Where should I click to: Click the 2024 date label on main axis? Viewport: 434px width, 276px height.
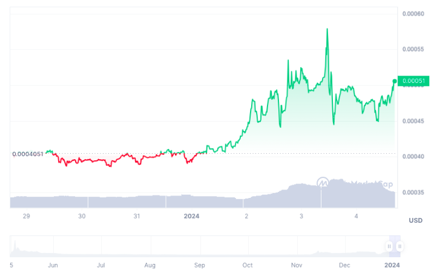point(191,216)
